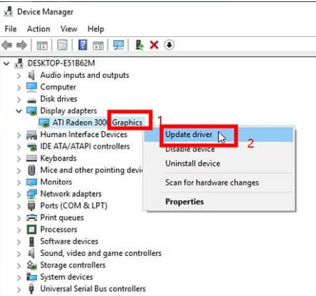Expand the Monitors chevron
Screen dimensions: 316x296
[19, 182]
